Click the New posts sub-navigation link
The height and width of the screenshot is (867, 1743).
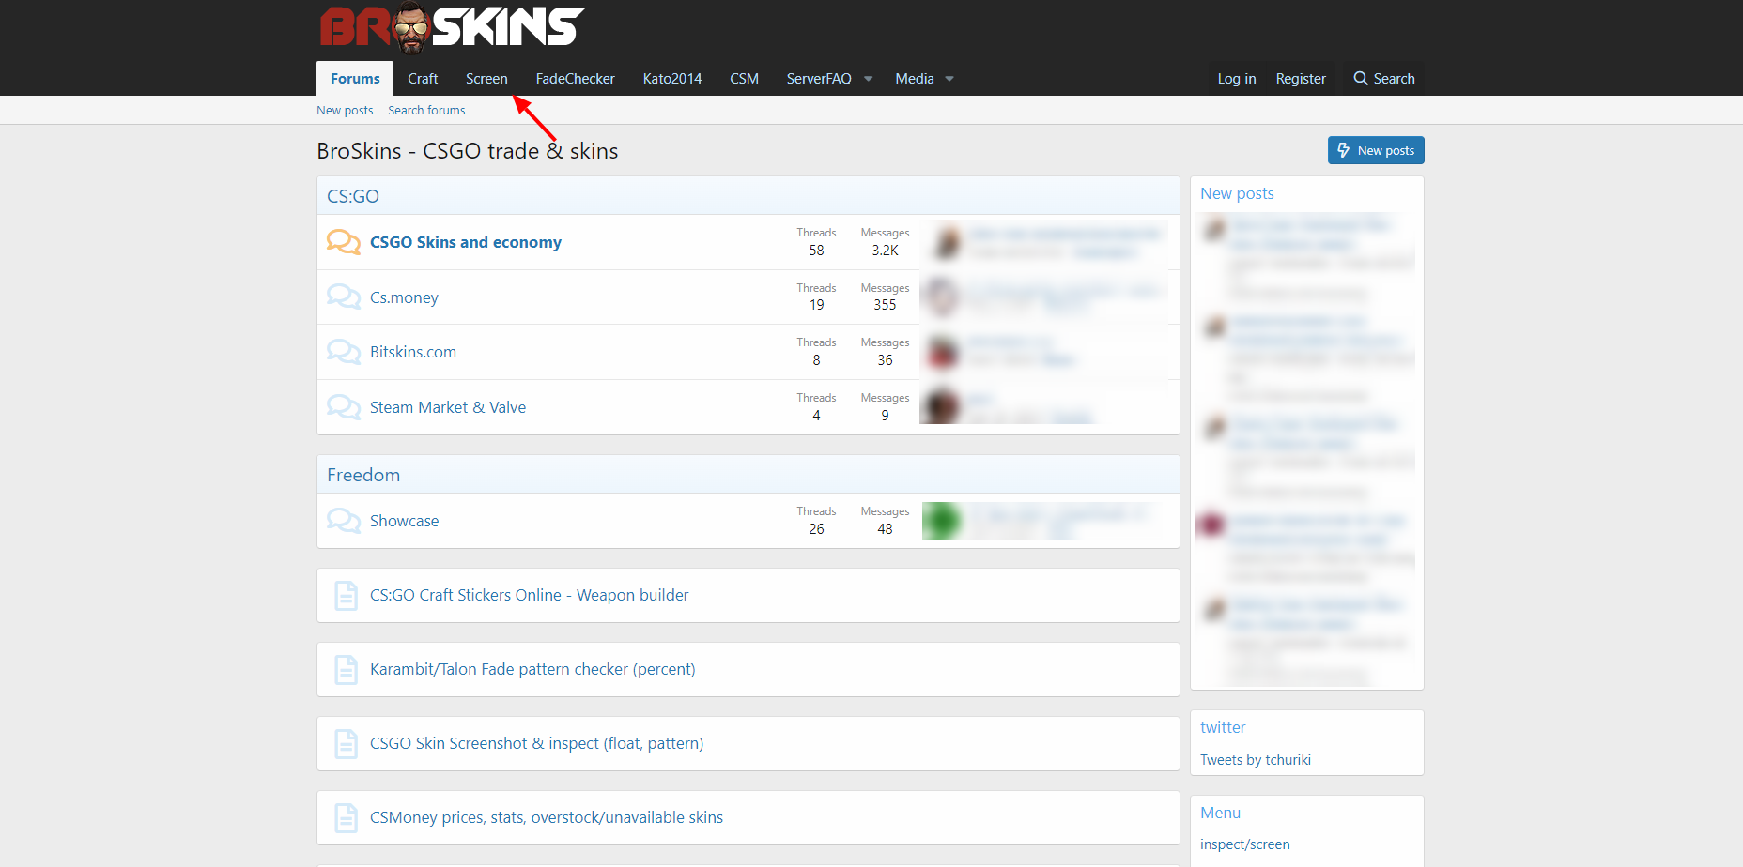point(345,110)
